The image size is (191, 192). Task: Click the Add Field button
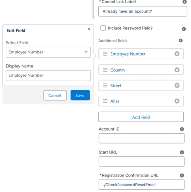click(141, 117)
